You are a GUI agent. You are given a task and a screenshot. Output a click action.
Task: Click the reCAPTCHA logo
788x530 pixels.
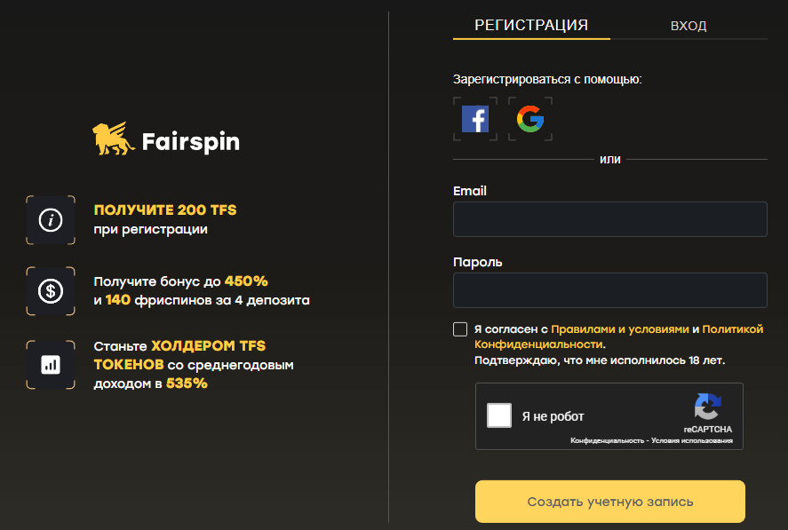708,409
